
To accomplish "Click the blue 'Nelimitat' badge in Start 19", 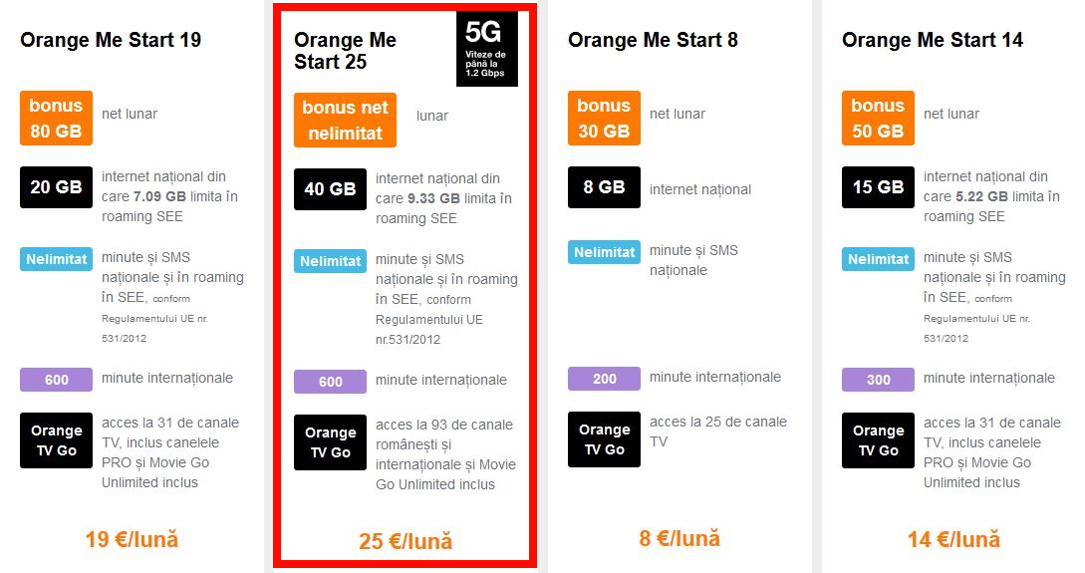I will coord(56,259).
